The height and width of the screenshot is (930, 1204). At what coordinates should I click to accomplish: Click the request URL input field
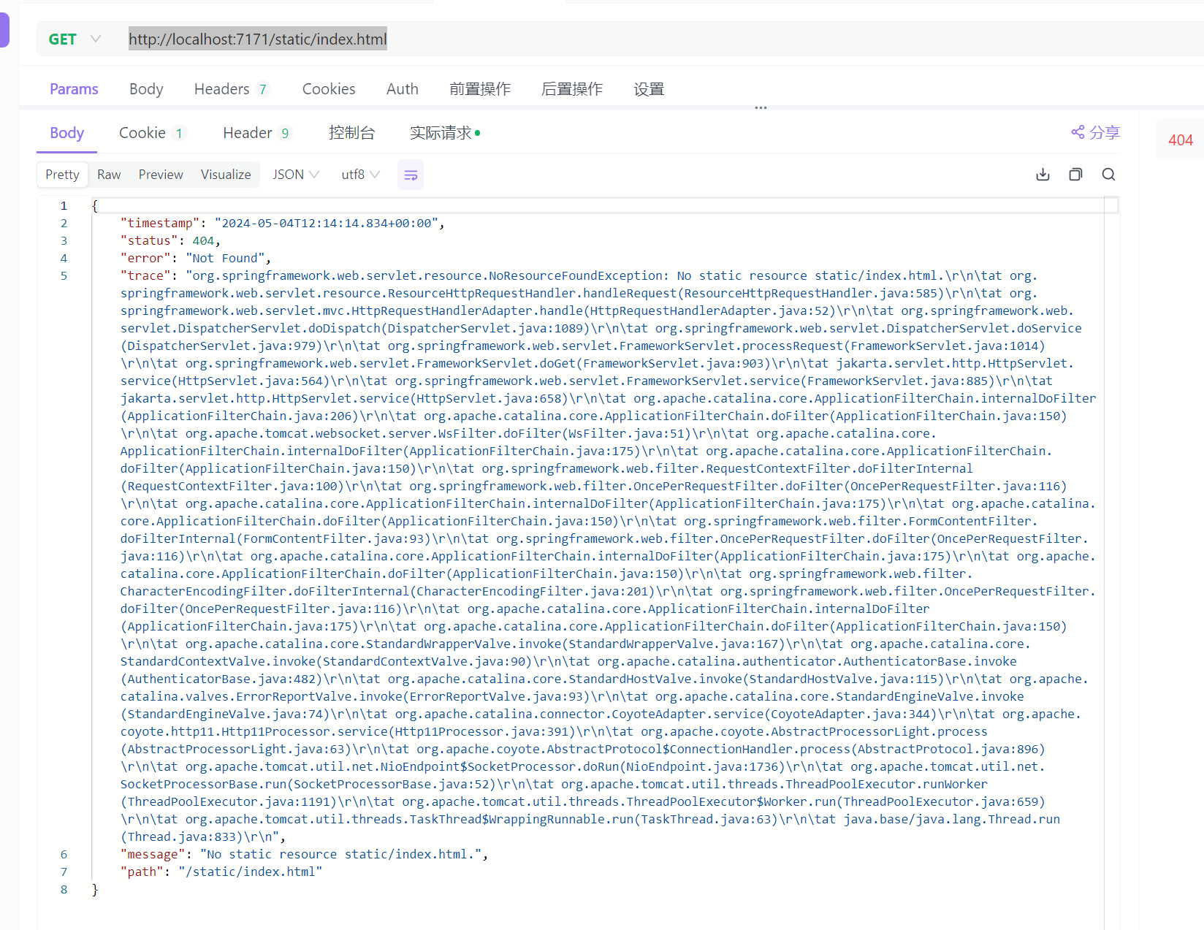coord(257,39)
